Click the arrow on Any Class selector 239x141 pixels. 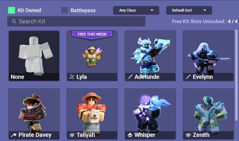[152, 10]
